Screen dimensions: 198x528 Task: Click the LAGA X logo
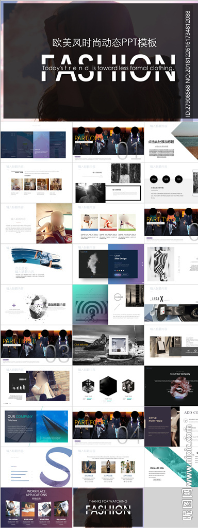point(156,299)
